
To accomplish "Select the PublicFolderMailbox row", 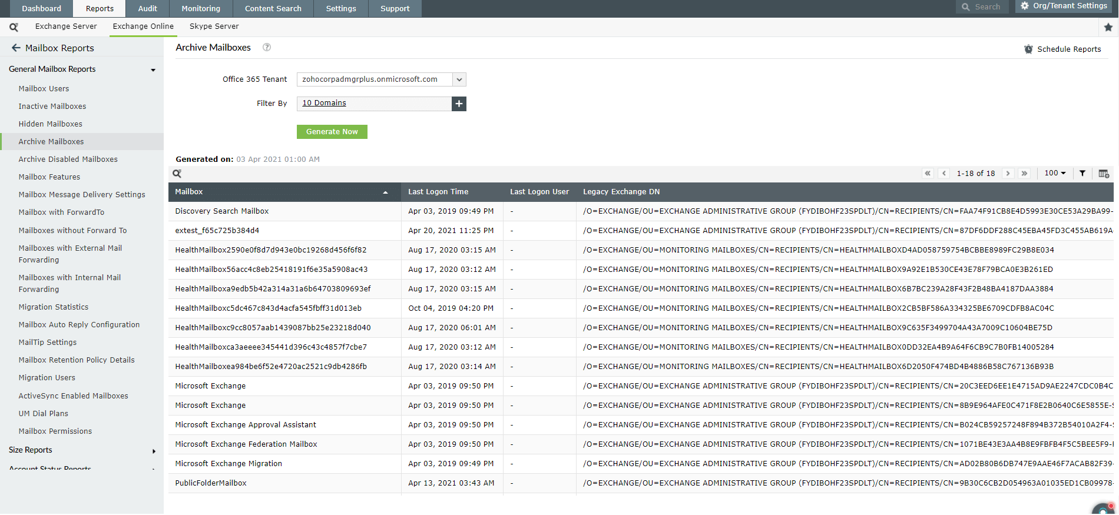I will click(641, 483).
